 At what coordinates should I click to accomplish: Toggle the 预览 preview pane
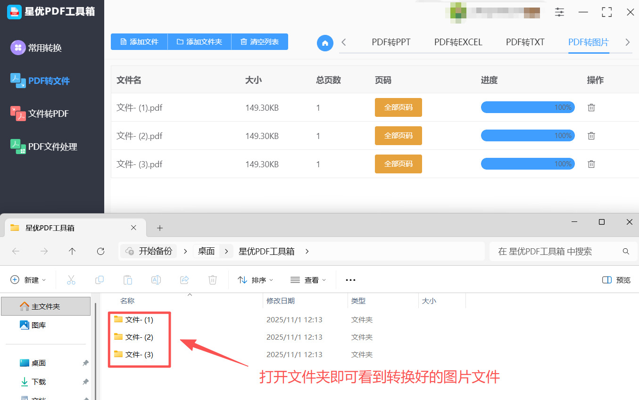coord(616,280)
